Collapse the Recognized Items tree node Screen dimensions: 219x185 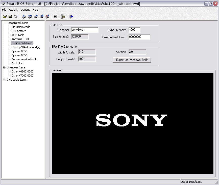tap(4, 23)
